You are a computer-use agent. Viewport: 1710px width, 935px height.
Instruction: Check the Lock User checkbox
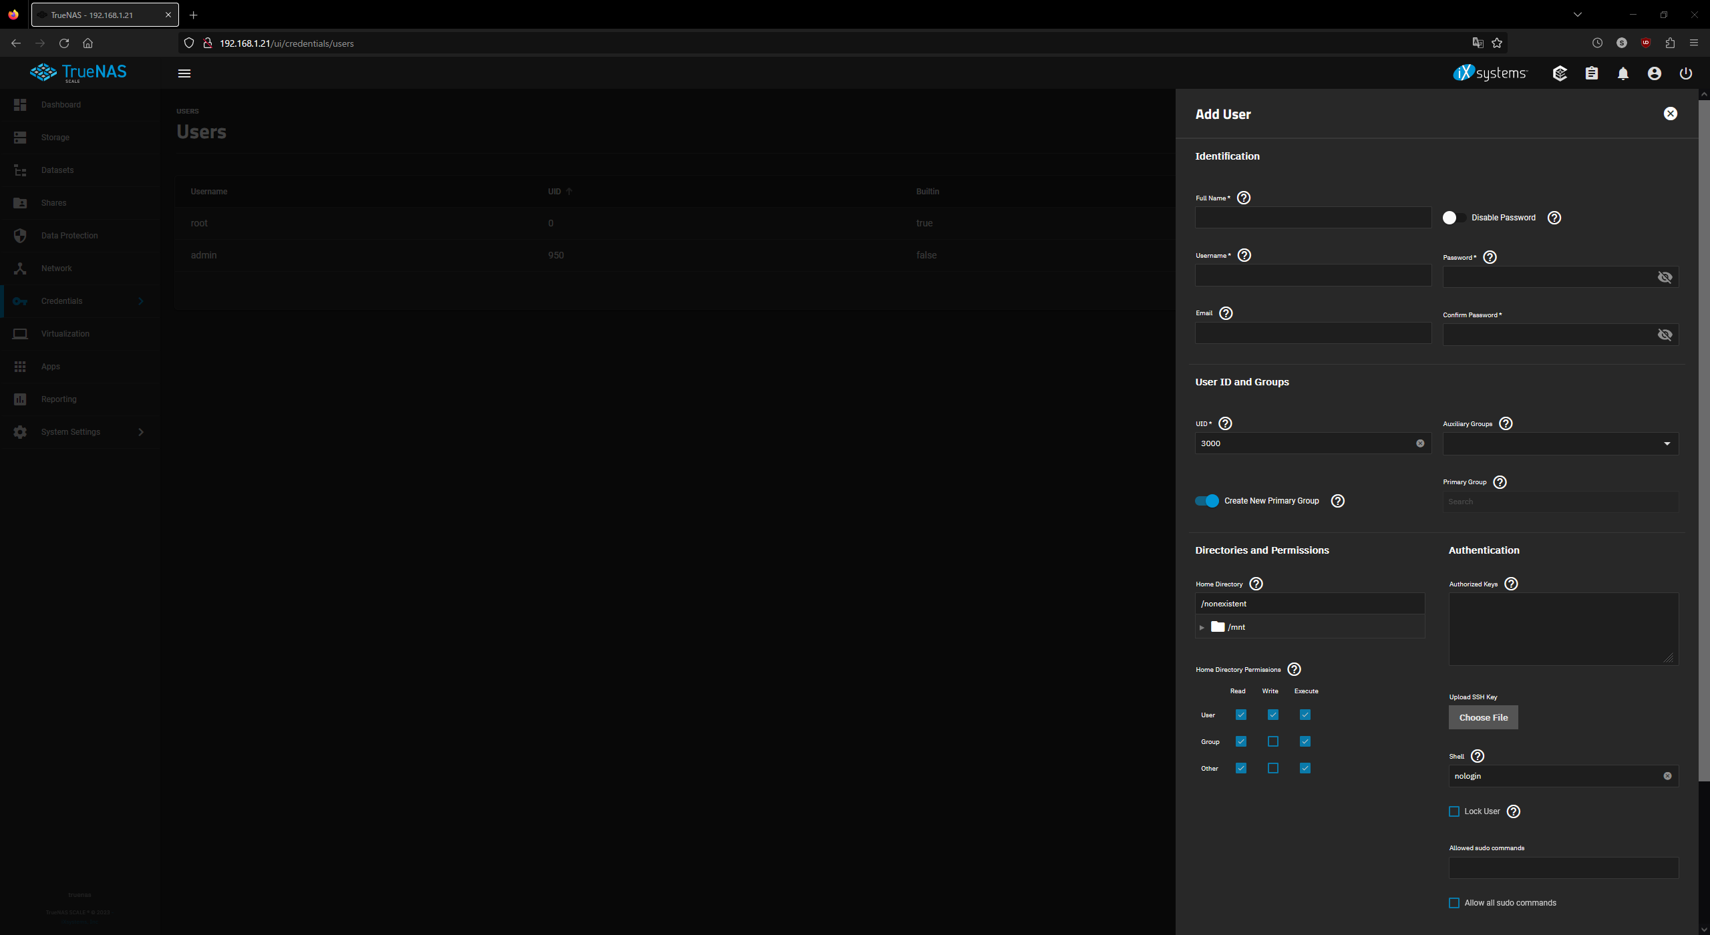point(1453,811)
